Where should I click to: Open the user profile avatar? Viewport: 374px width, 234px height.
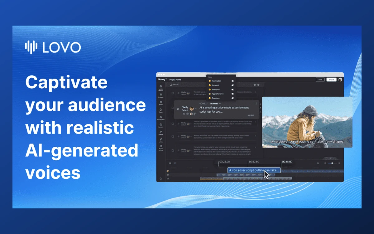[340, 80]
